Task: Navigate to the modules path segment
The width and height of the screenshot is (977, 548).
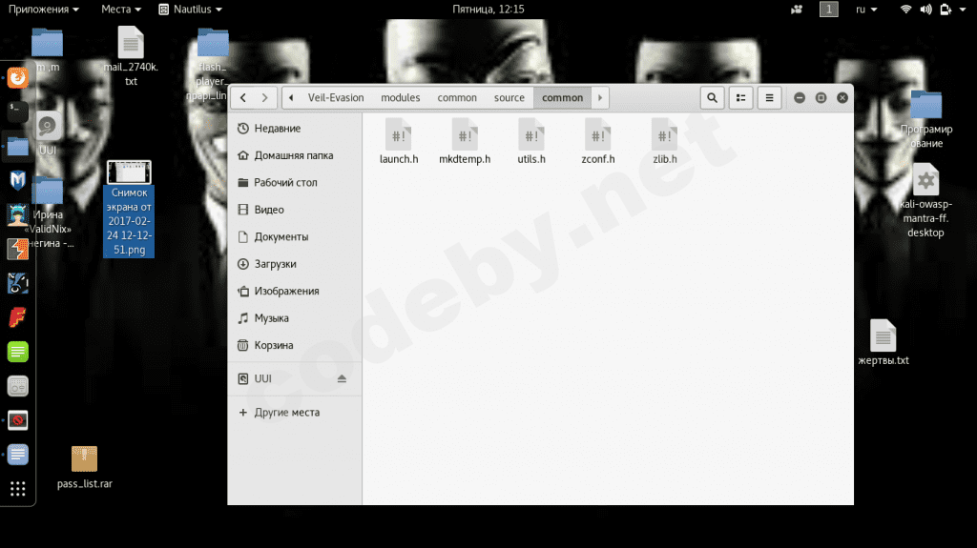Action: (400, 97)
